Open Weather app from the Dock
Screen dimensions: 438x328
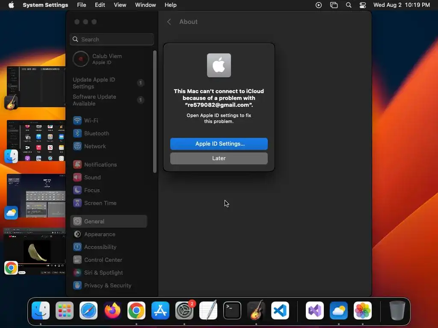click(339, 310)
